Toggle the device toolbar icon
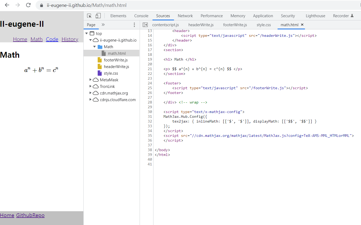 click(x=98, y=16)
